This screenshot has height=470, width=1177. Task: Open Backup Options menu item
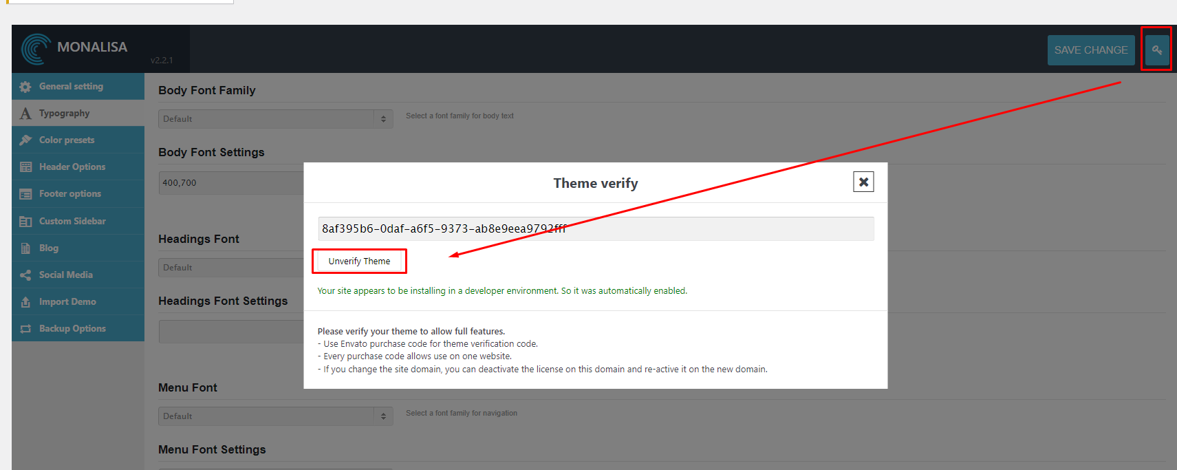78,328
